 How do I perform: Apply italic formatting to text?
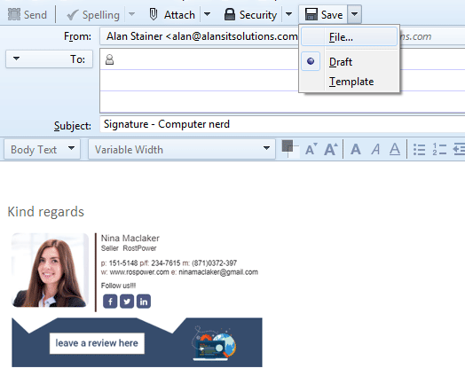tap(375, 149)
